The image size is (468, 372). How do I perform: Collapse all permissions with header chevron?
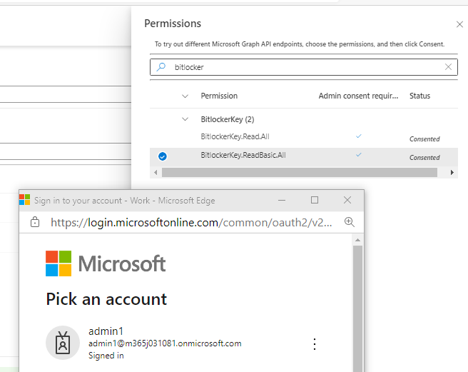click(x=185, y=96)
